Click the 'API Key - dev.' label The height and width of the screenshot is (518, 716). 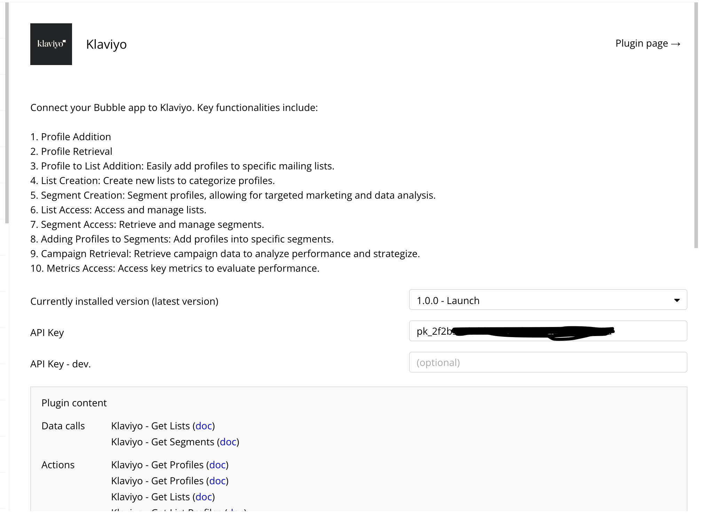tap(61, 364)
